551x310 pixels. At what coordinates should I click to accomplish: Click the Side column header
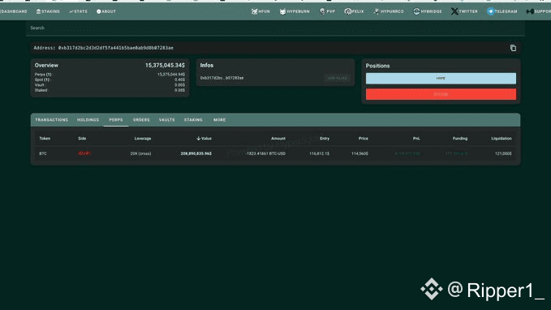click(x=82, y=139)
